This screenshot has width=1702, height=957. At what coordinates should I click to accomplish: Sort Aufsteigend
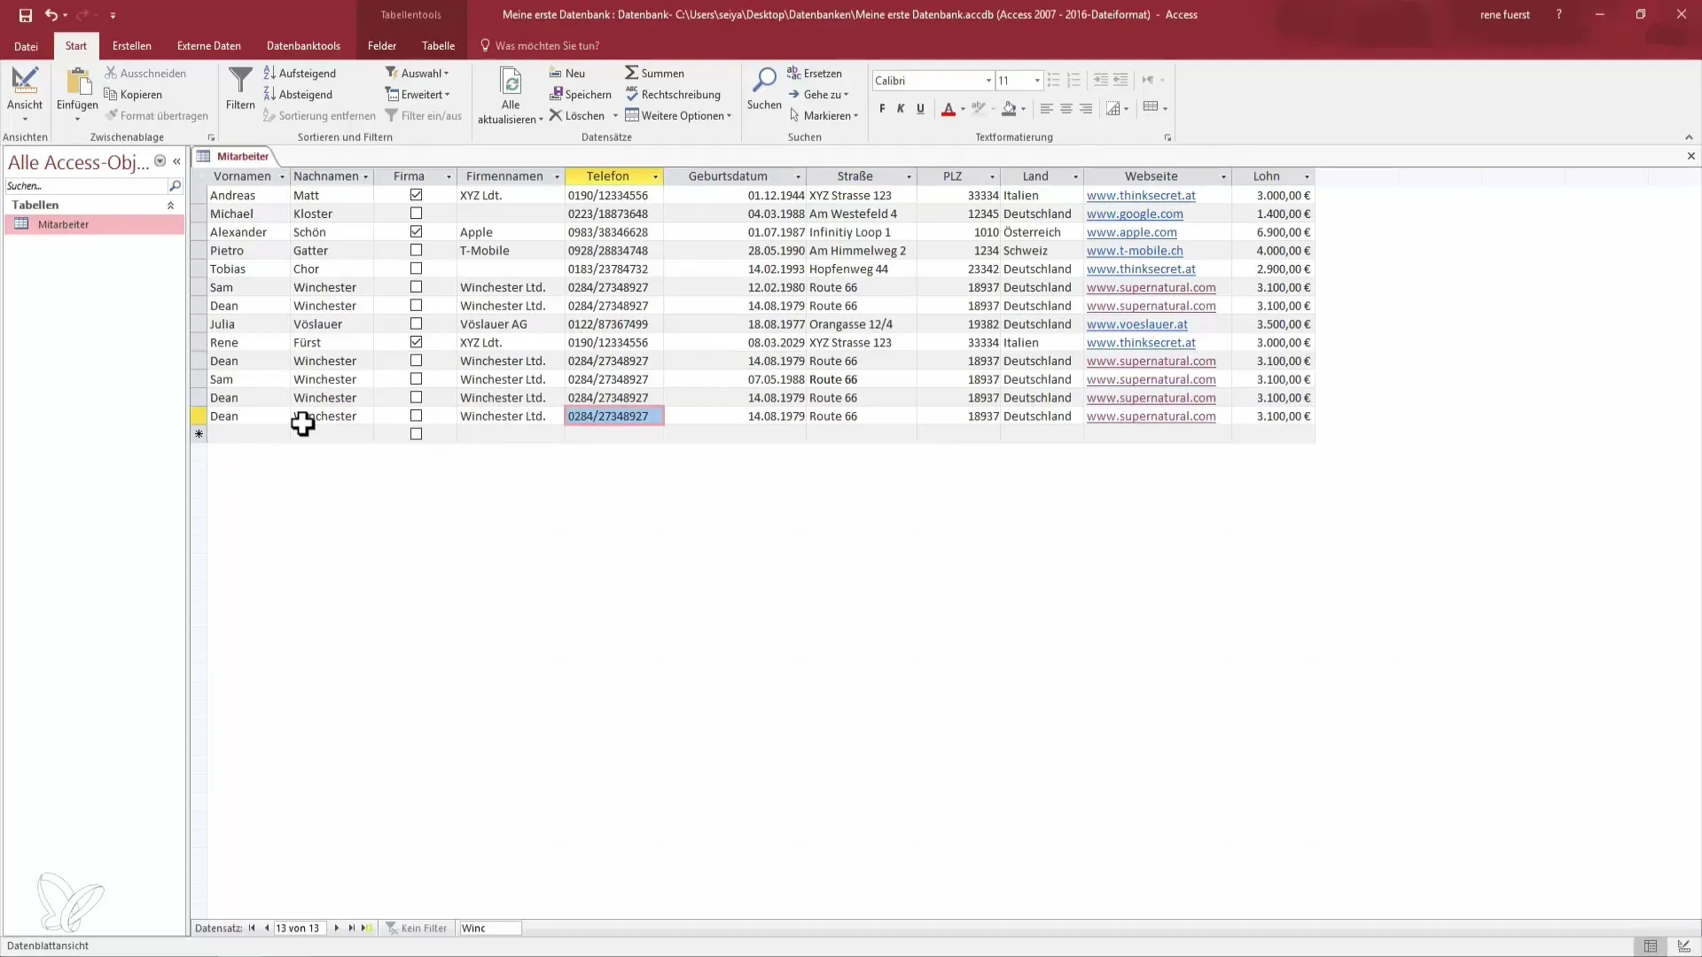tap(300, 73)
